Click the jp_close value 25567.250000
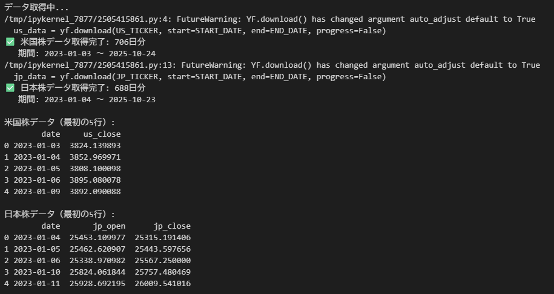The image size is (554, 294). pyautogui.click(x=163, y=260)
